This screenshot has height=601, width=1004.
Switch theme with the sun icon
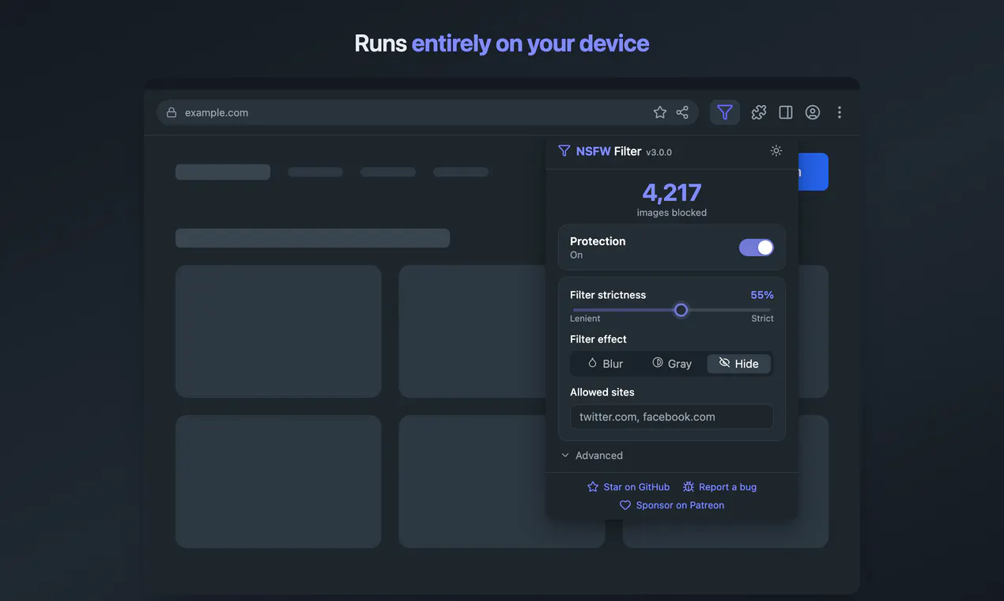[776, 150]
